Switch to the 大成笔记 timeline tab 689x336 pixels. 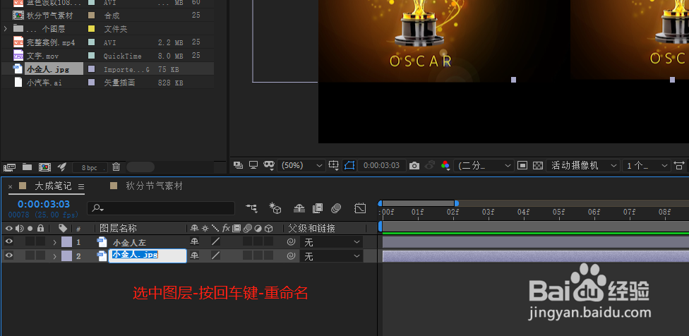coord(53,186)
